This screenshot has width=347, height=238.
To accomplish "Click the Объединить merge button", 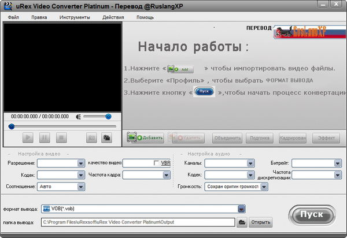I will pyautogui.click(x=227, y=138).
